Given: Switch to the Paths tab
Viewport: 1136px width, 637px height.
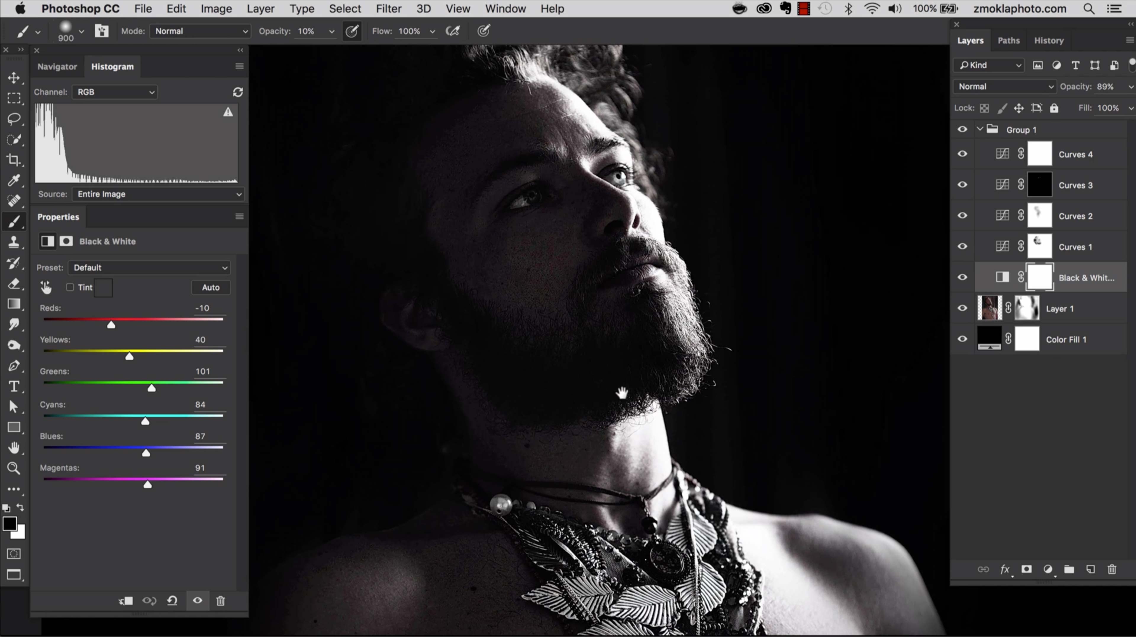Looking at the screenshot, I should pos(1008,40).
